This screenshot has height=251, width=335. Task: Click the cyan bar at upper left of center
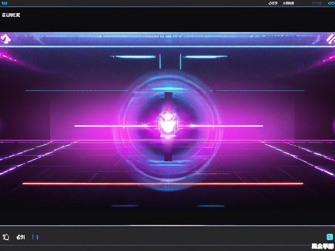(x=133, y=56)
